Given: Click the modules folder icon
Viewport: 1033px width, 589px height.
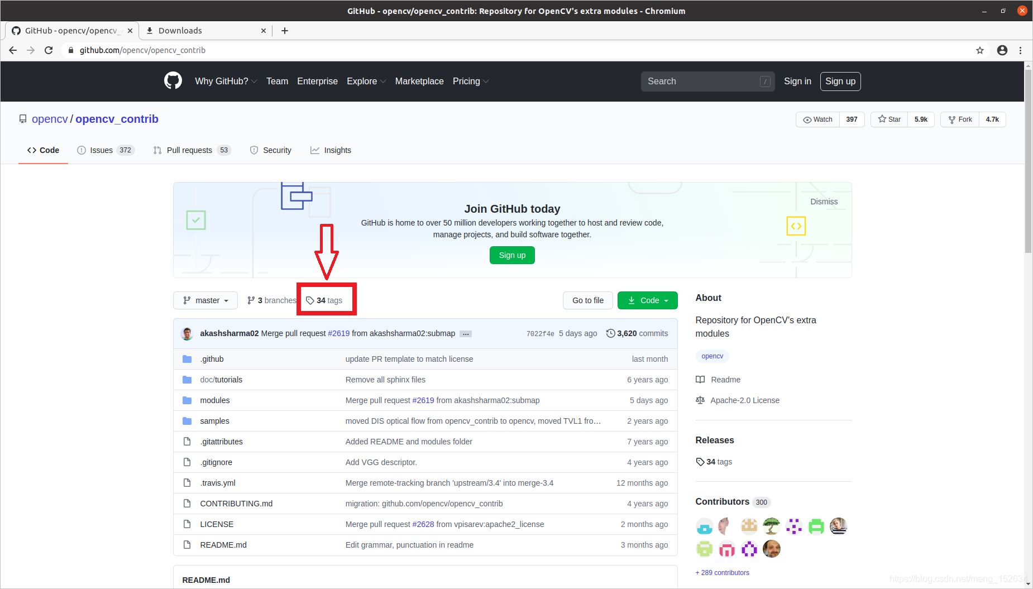Looking at the screenshot, I should [x=187, y=400].
